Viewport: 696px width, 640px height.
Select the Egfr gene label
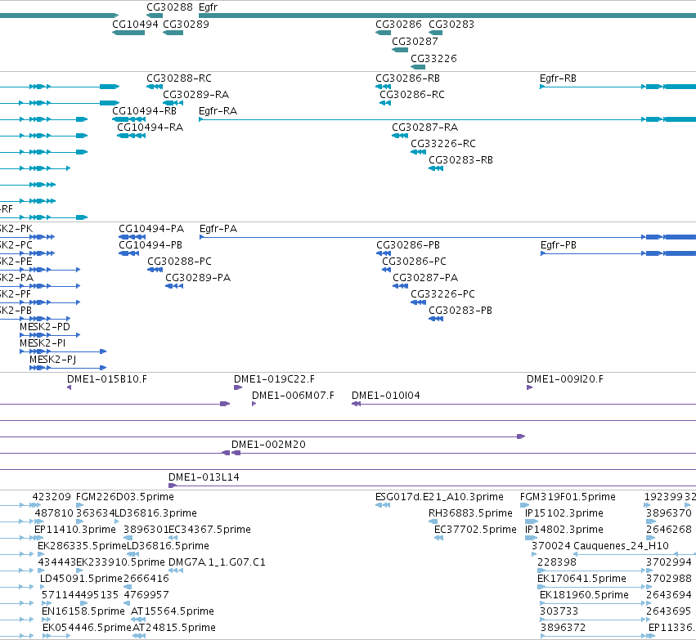coord(209,7)
